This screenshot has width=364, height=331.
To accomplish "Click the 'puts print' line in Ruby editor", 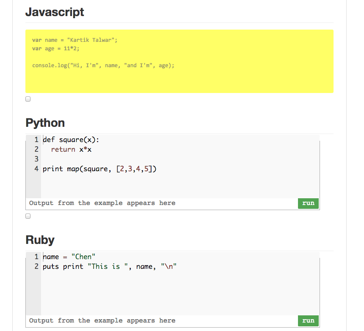I will coord(110,267).
